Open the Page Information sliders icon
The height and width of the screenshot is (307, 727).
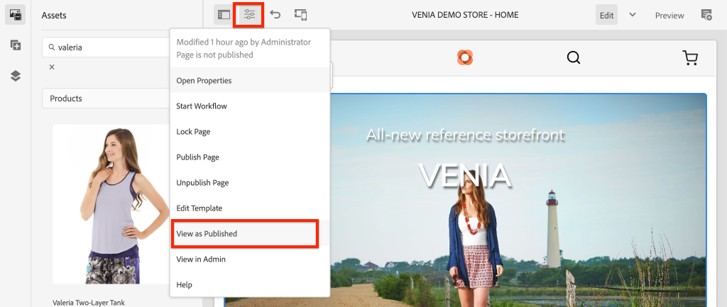point(249,15)
